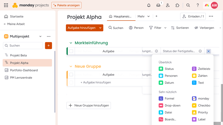
Task: Click the help question mark icon
Action: tap(198, 5)
